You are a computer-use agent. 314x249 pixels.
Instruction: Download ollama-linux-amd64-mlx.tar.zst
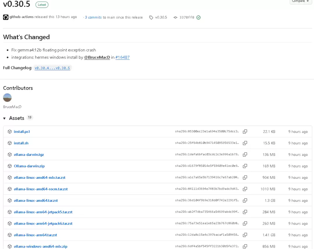click(x=40, y=177)
